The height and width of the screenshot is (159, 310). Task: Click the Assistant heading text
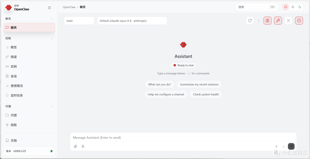183,56
